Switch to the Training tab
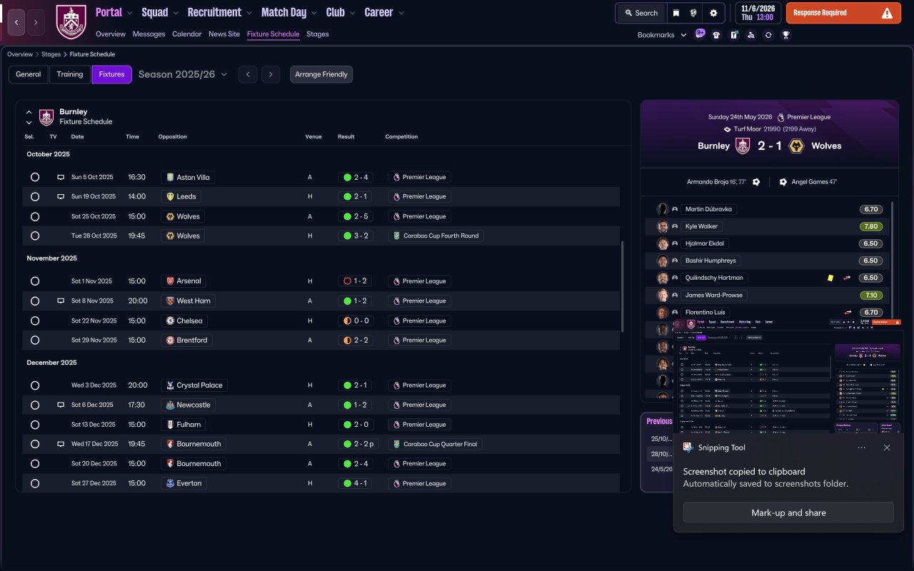This screenshot has width=914, height=571. coord(70,74)
